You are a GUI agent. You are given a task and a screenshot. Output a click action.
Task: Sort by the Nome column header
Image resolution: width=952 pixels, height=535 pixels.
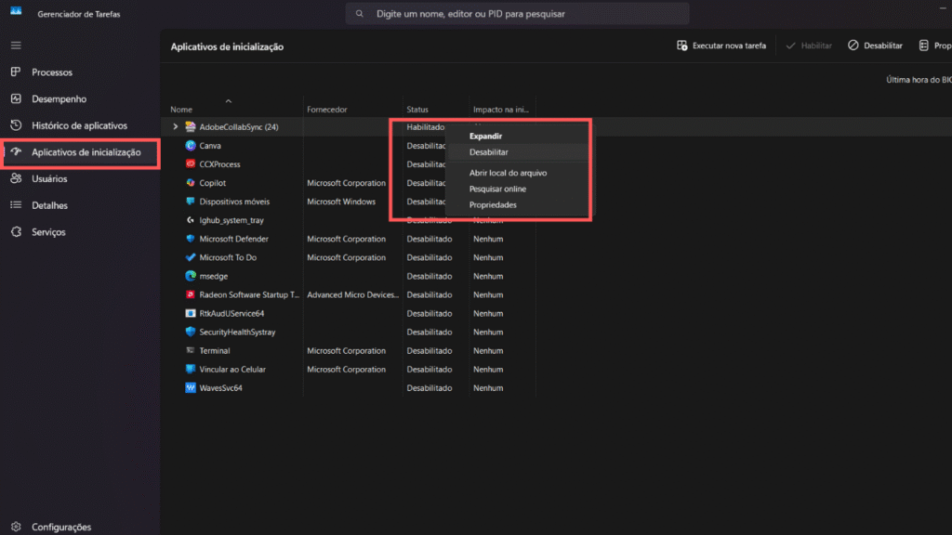181,110
